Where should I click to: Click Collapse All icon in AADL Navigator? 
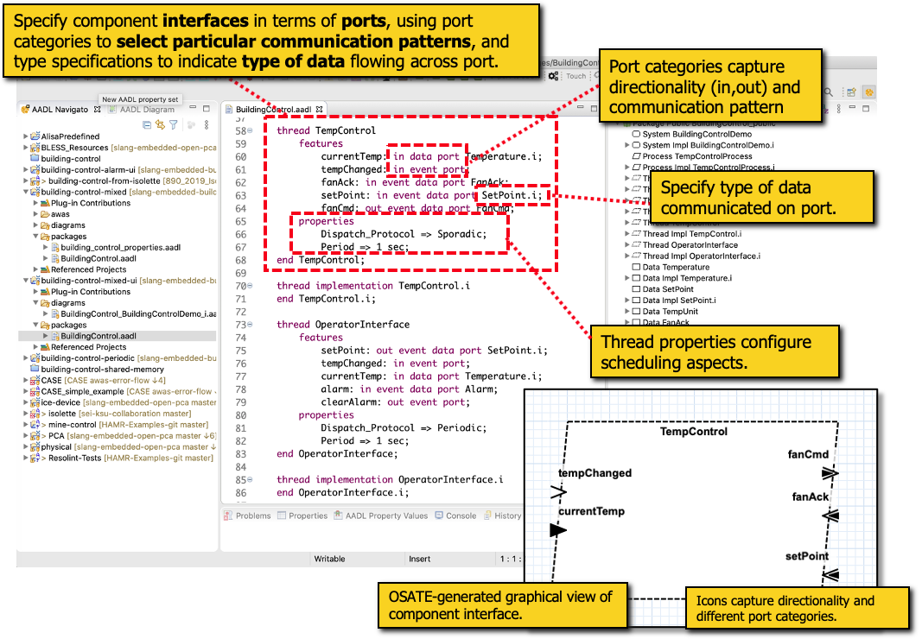[x=147, y=125]
